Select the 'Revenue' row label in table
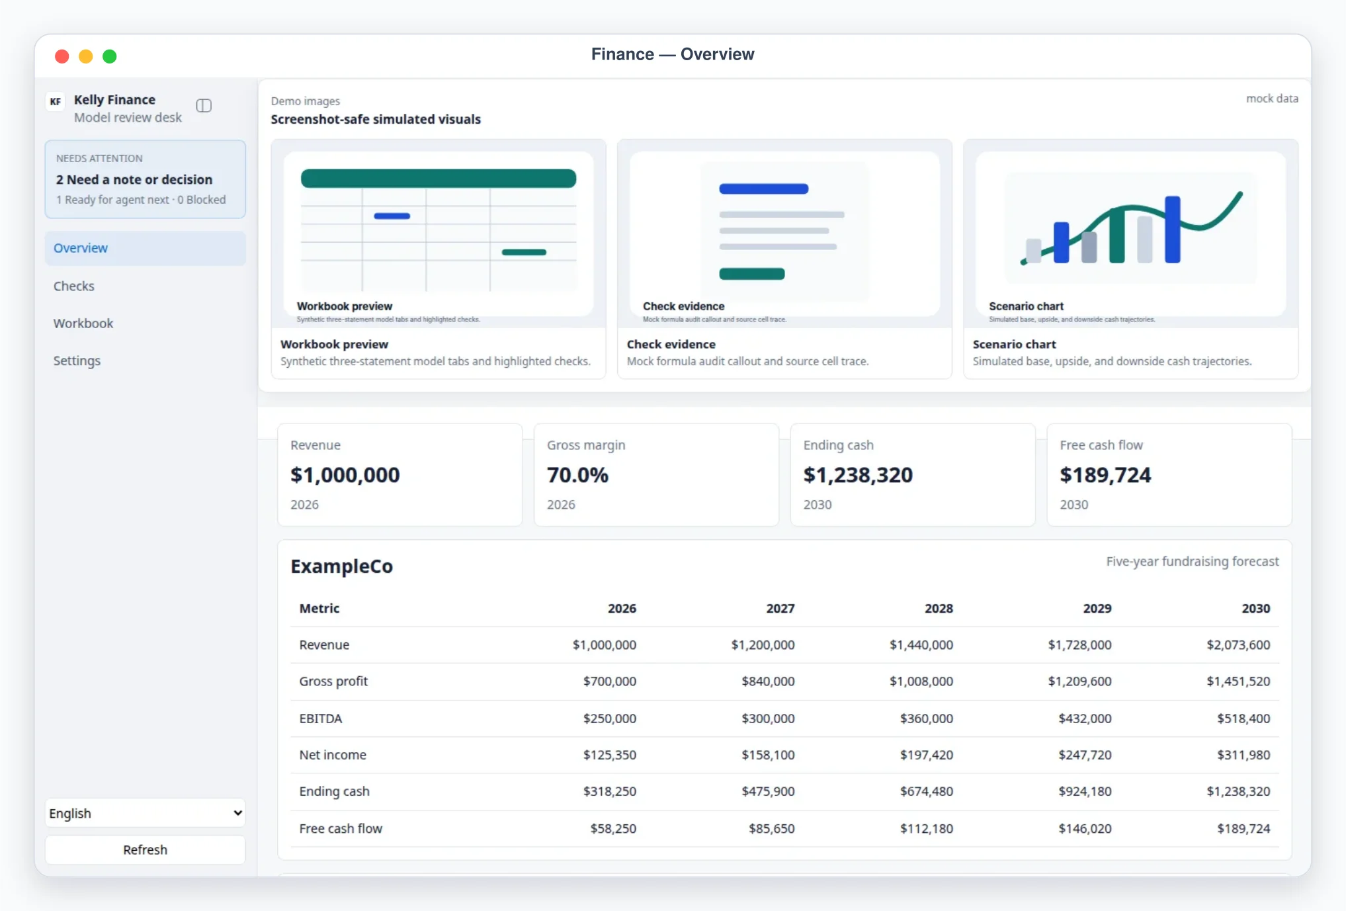 324,645
